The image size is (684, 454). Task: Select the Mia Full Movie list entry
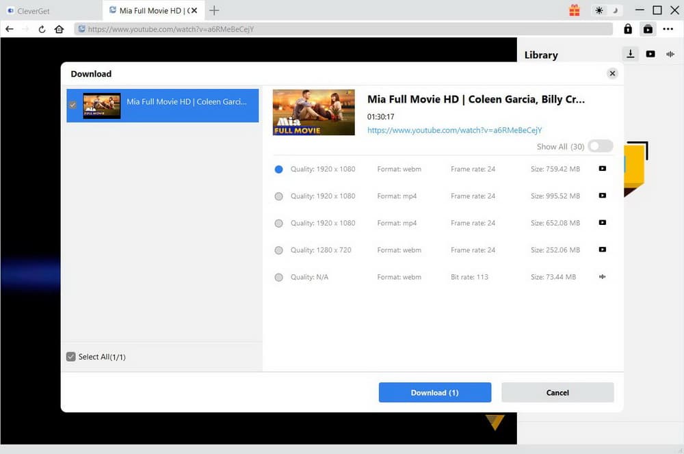[x=162, y=105]
